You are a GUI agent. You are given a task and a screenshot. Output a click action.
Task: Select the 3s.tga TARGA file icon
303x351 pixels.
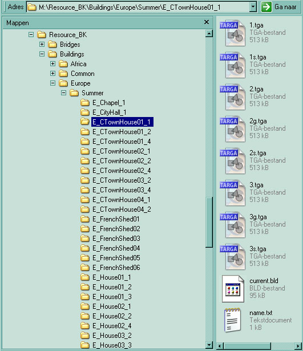pyautogui.click(x=232, y=256)
